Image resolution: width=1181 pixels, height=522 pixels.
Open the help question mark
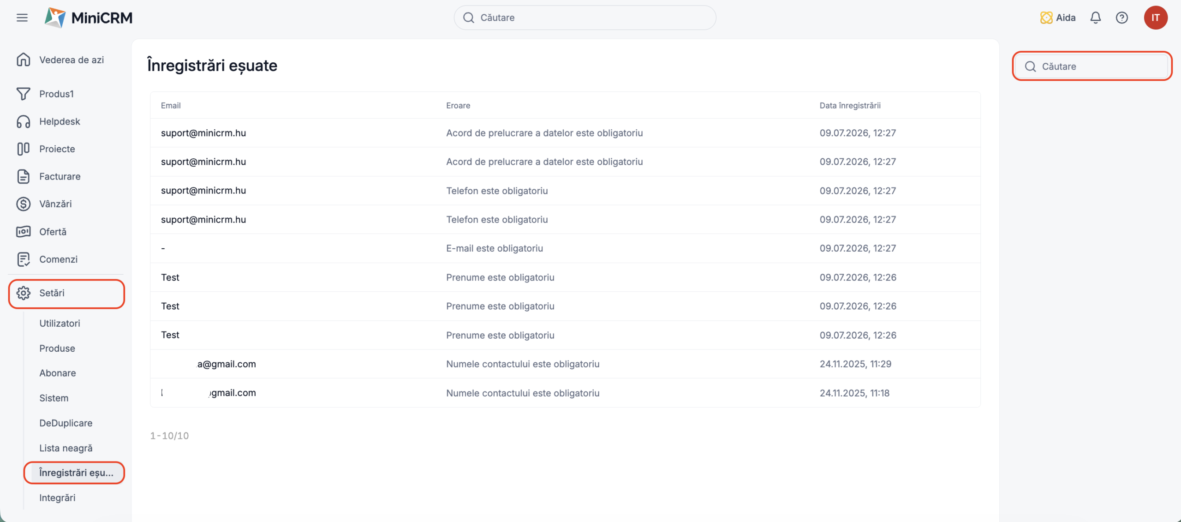(1122, 18)
